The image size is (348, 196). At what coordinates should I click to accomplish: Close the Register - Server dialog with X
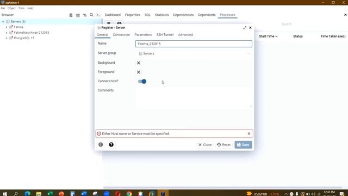click(x=250, y=28)
